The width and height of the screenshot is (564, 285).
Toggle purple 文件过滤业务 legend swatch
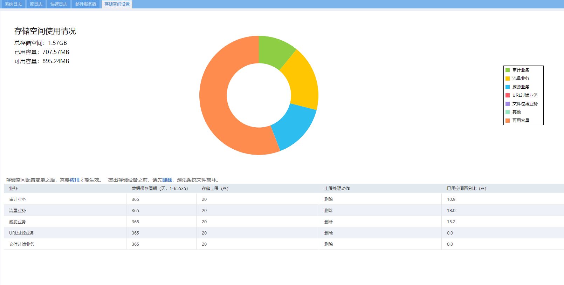tap(508, 104)
